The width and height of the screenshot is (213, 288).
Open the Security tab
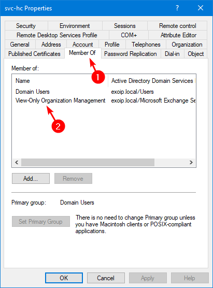26,26
